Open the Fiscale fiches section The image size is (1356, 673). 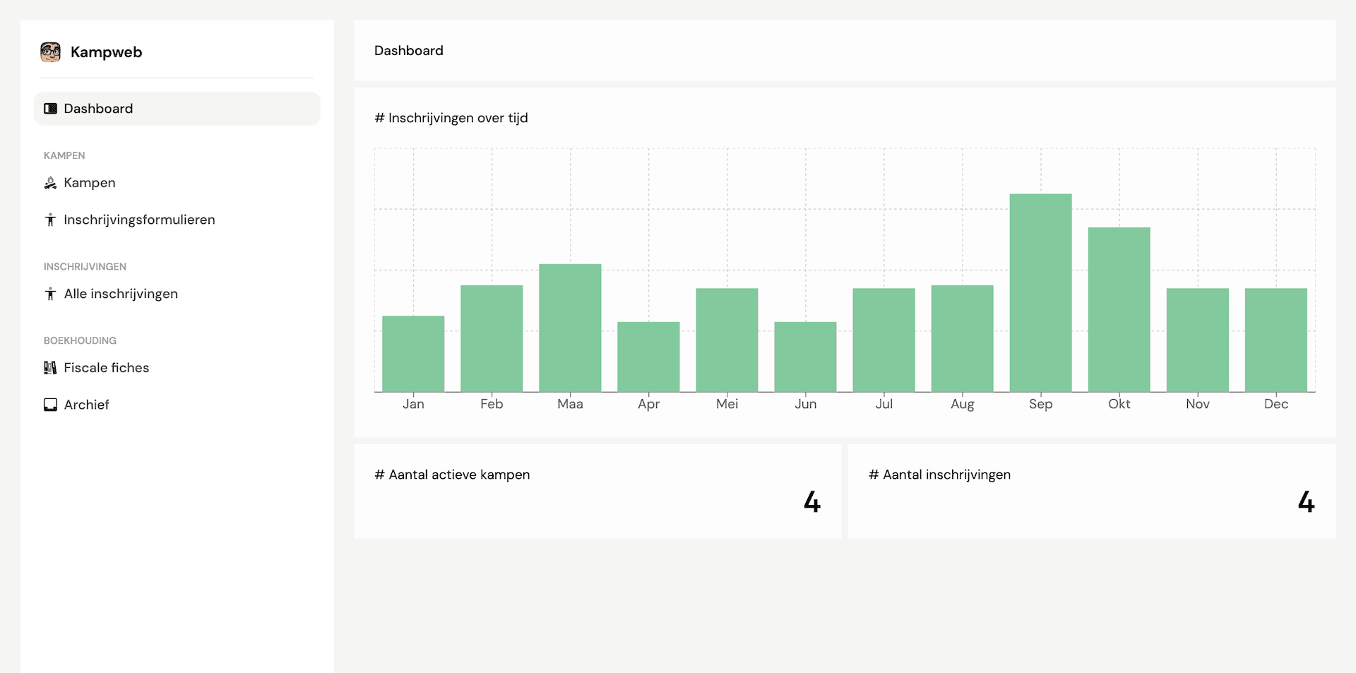(106, 367)
